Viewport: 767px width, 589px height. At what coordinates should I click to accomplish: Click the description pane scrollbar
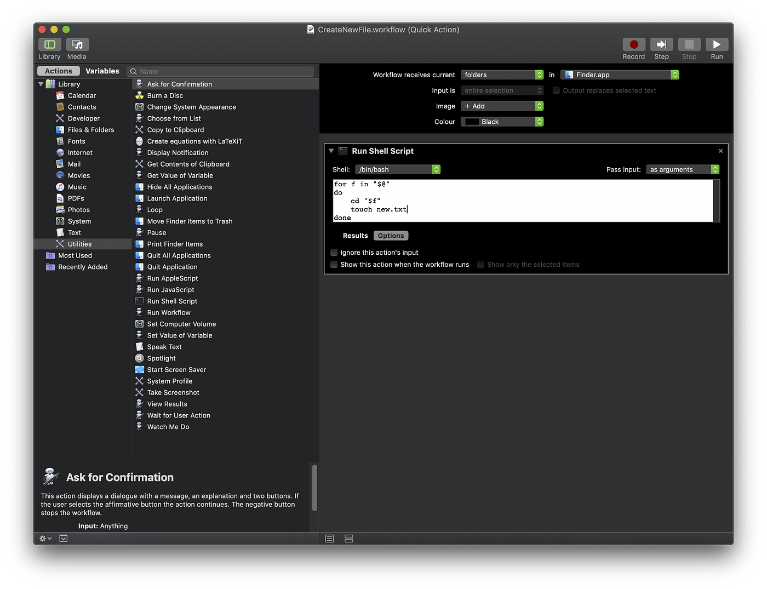(314, 488)
